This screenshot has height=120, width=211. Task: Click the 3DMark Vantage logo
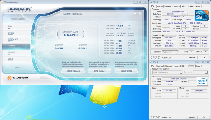pos(19,10)
